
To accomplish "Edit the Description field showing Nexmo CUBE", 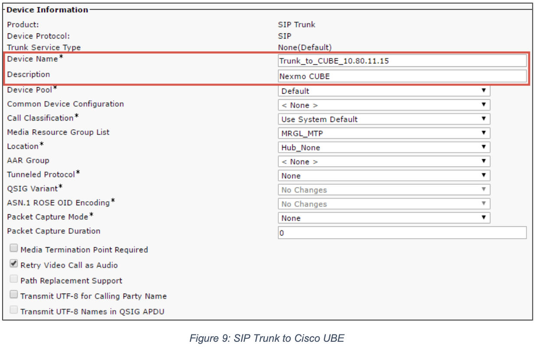I will 403,76.
